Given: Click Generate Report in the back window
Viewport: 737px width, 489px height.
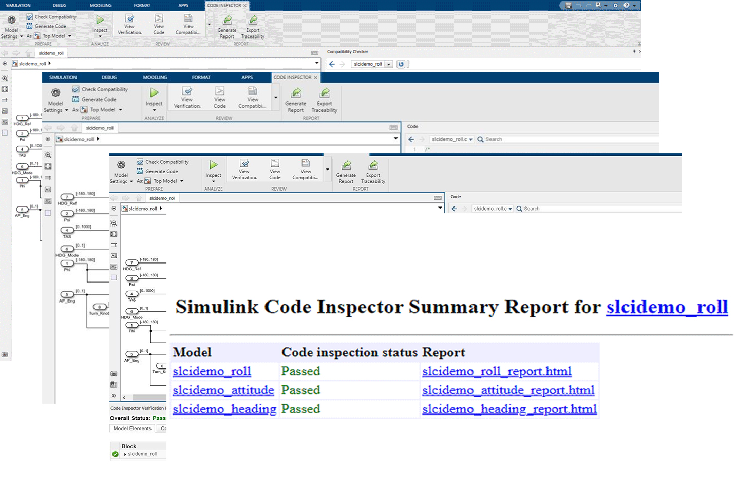Looking at the screenshot, I should [x=227, y=27].
